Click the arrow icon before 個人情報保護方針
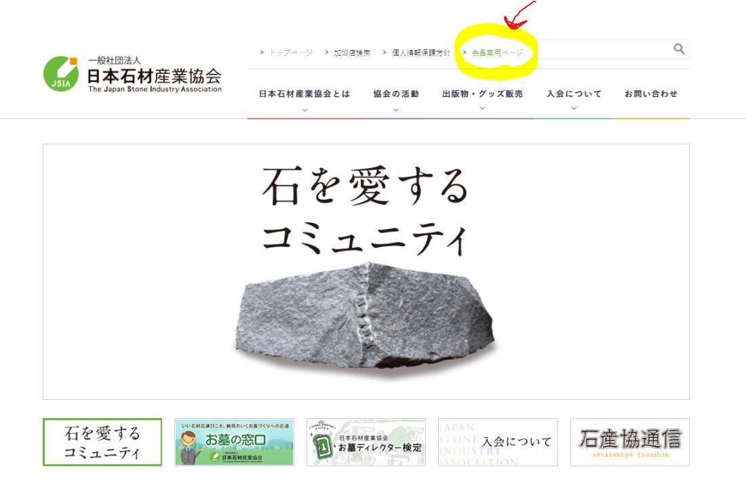Viewport: 746px width, 492px height. (x=385, y=52)
